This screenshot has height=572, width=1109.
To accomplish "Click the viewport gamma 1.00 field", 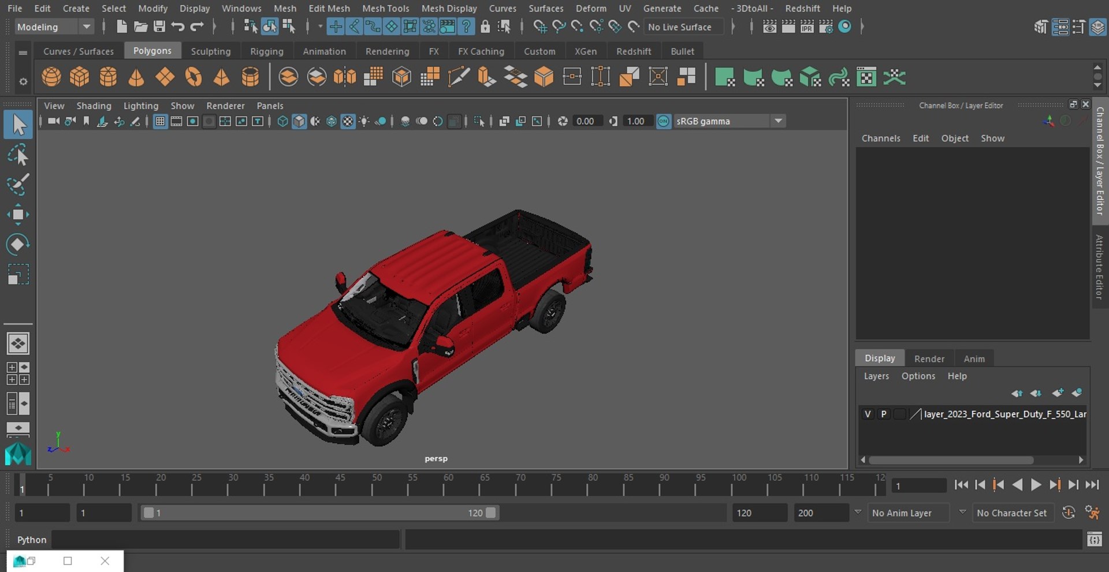I will click(637, 121).
